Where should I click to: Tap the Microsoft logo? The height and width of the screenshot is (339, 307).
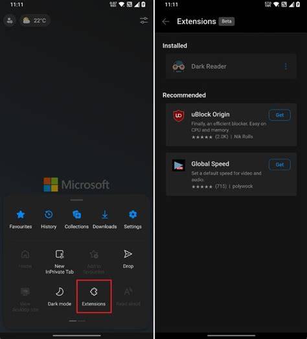point(76,185)
